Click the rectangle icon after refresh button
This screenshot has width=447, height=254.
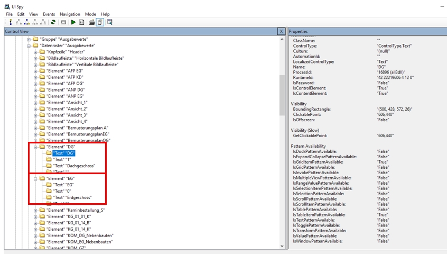click(x=63, y=22)
